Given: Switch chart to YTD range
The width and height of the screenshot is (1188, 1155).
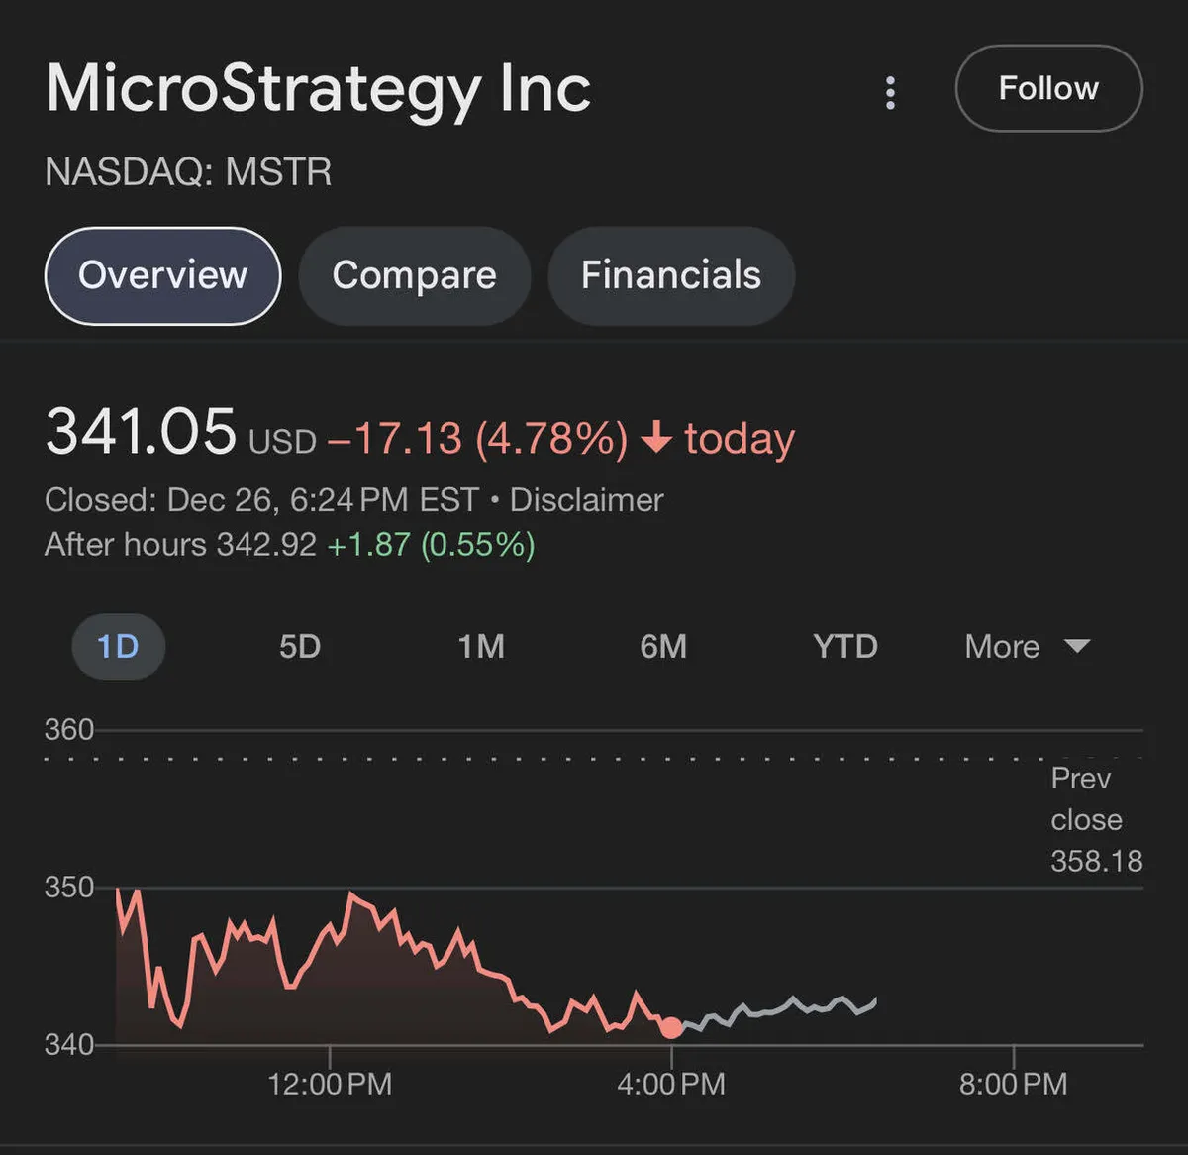Looking at the screenshot, I should click(844, 647).
